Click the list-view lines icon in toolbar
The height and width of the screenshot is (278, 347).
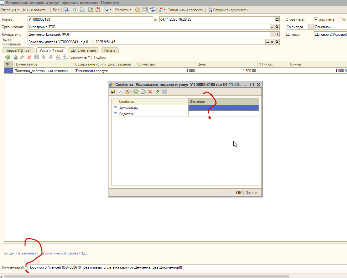(x=145, y=10)
